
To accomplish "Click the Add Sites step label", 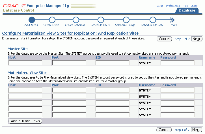I will [31, 25].
